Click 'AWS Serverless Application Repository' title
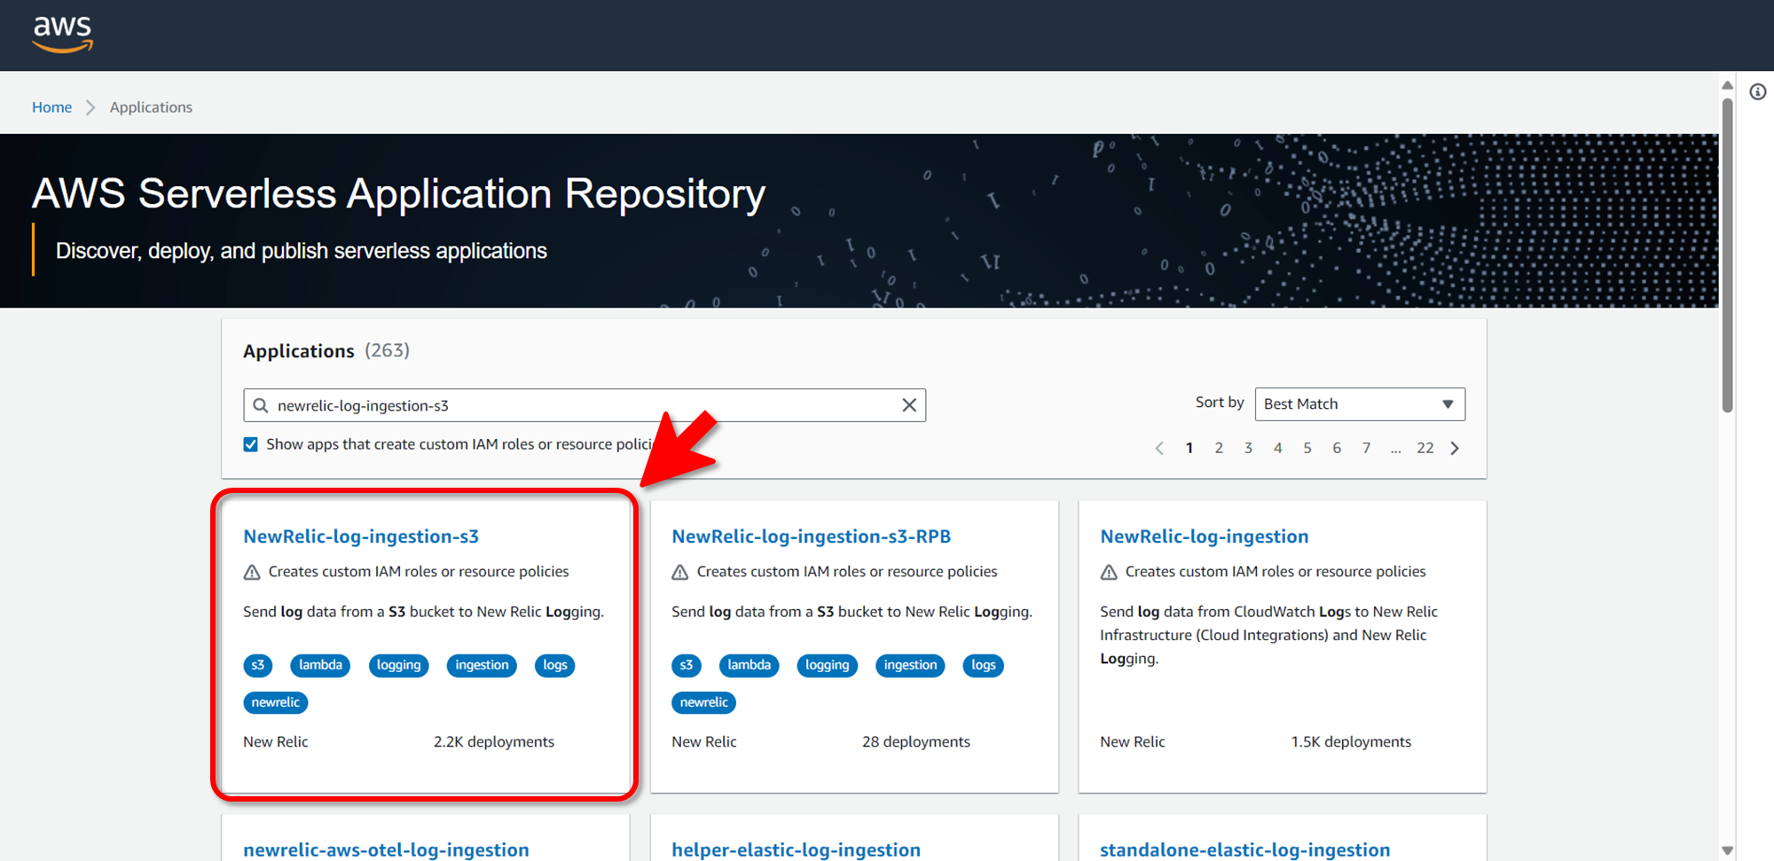 click(x=399, y=193)
